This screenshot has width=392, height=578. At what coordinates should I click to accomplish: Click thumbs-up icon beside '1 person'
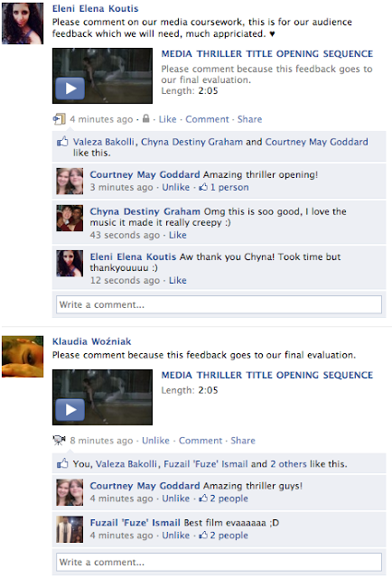coord(203,187)
